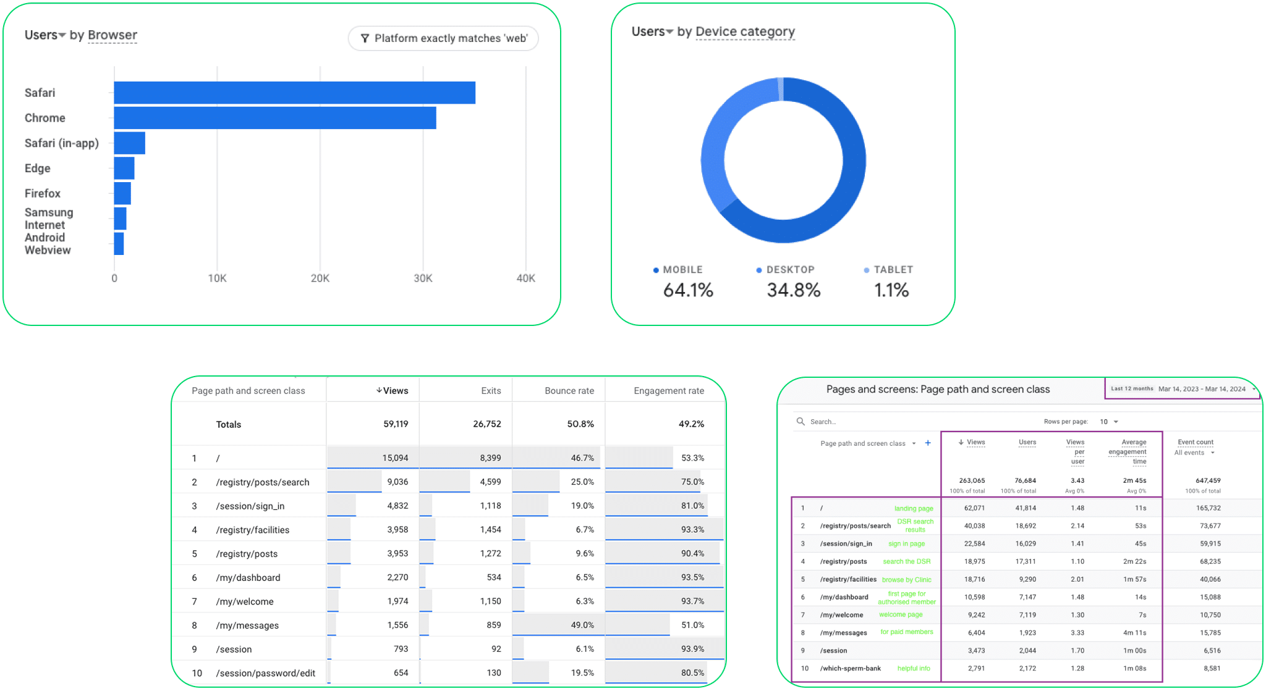Click the Tablet legend dot
The width and height of the screenshot is (1266, 689).
(x=866, y=270)
